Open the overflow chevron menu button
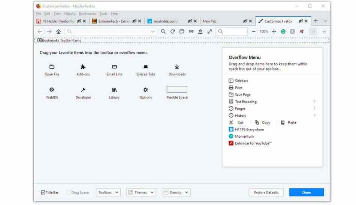The image size is (356, 205). pos(313,31)
